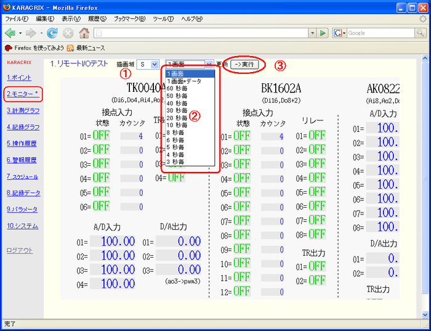Click the KARACRIX logo text in sidebar
This screenshot has height=331, width=431.
point(19,62)
